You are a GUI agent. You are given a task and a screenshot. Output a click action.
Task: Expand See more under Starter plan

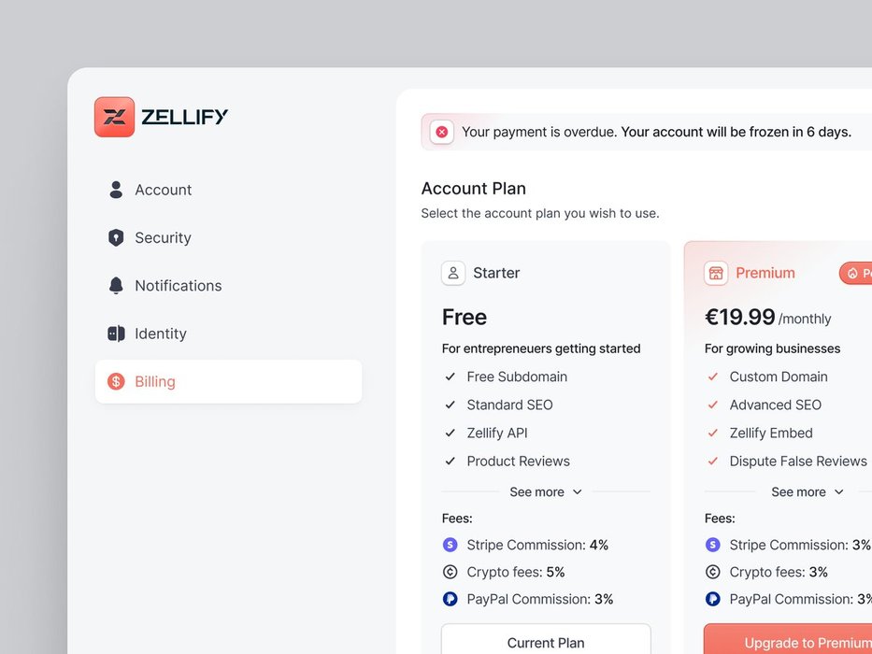546,492
